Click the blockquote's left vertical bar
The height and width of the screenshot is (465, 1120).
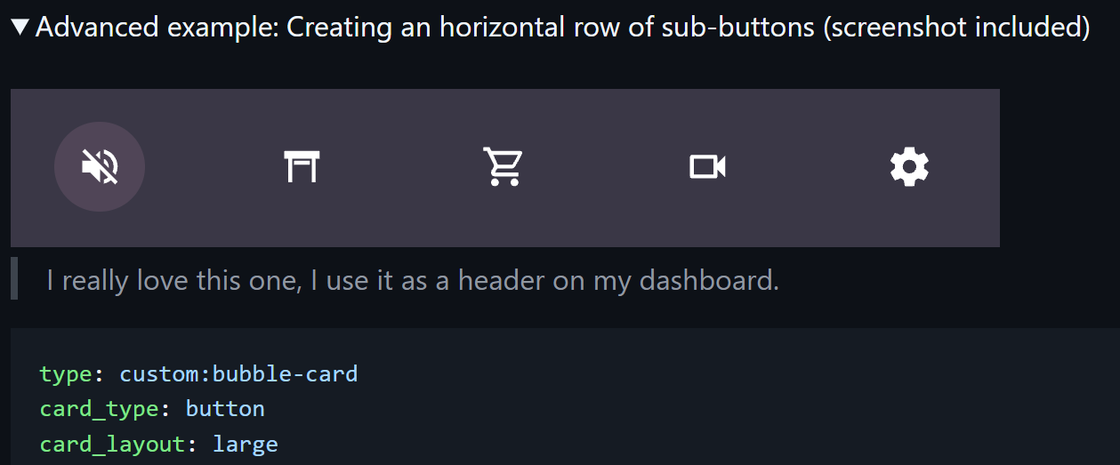(14, 278)
